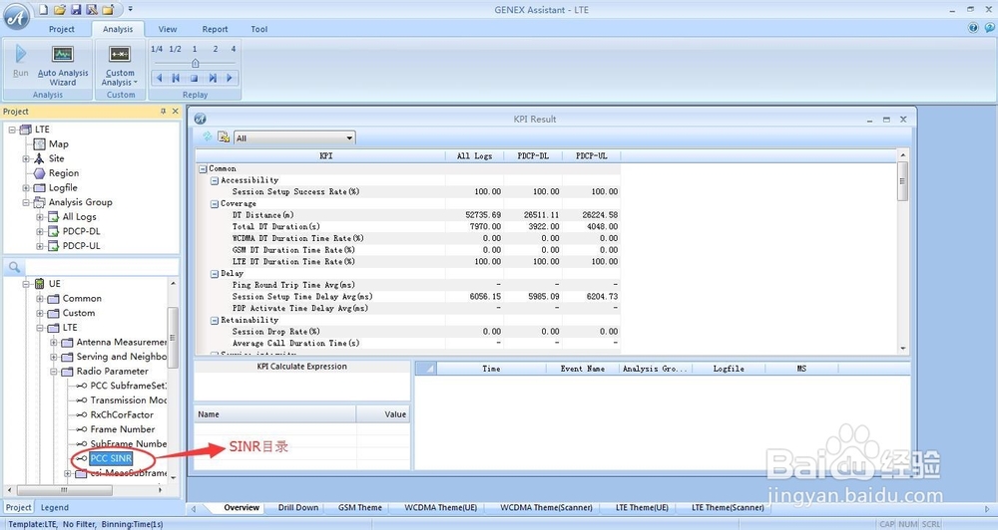Collapse the LTE root project node
This screenshot has width=998, height=530.
coord(11,130)
